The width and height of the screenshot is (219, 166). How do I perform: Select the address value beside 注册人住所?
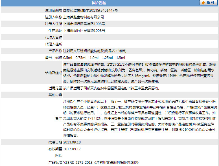(84, 24)
